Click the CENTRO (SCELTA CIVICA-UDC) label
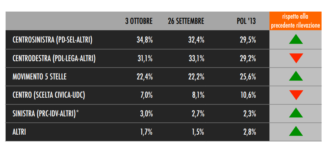The width and height of the screenshot is (329, 160). point(49,95)
